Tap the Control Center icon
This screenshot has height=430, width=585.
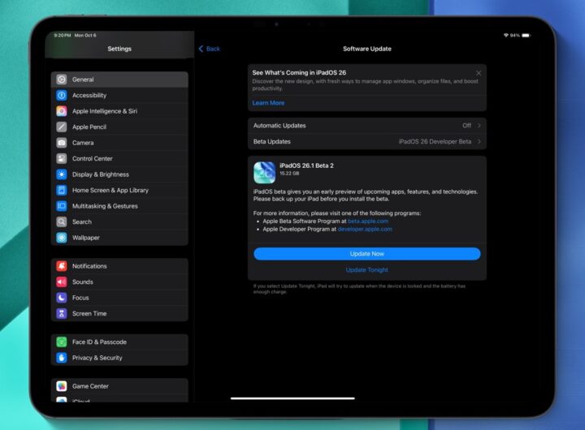[62, 159]
